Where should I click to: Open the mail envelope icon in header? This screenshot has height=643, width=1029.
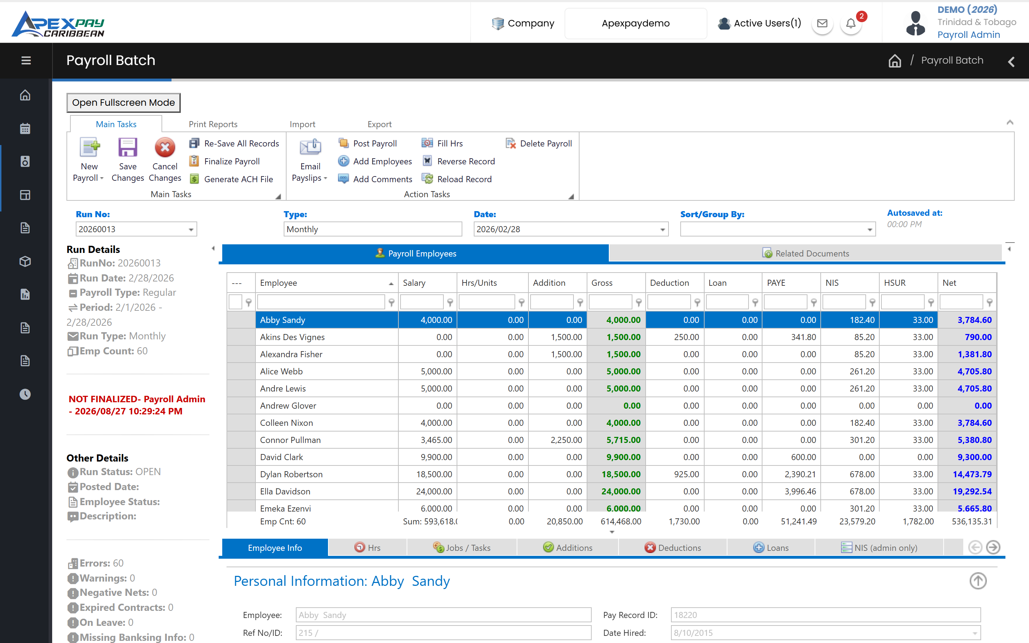pos(822,23)
